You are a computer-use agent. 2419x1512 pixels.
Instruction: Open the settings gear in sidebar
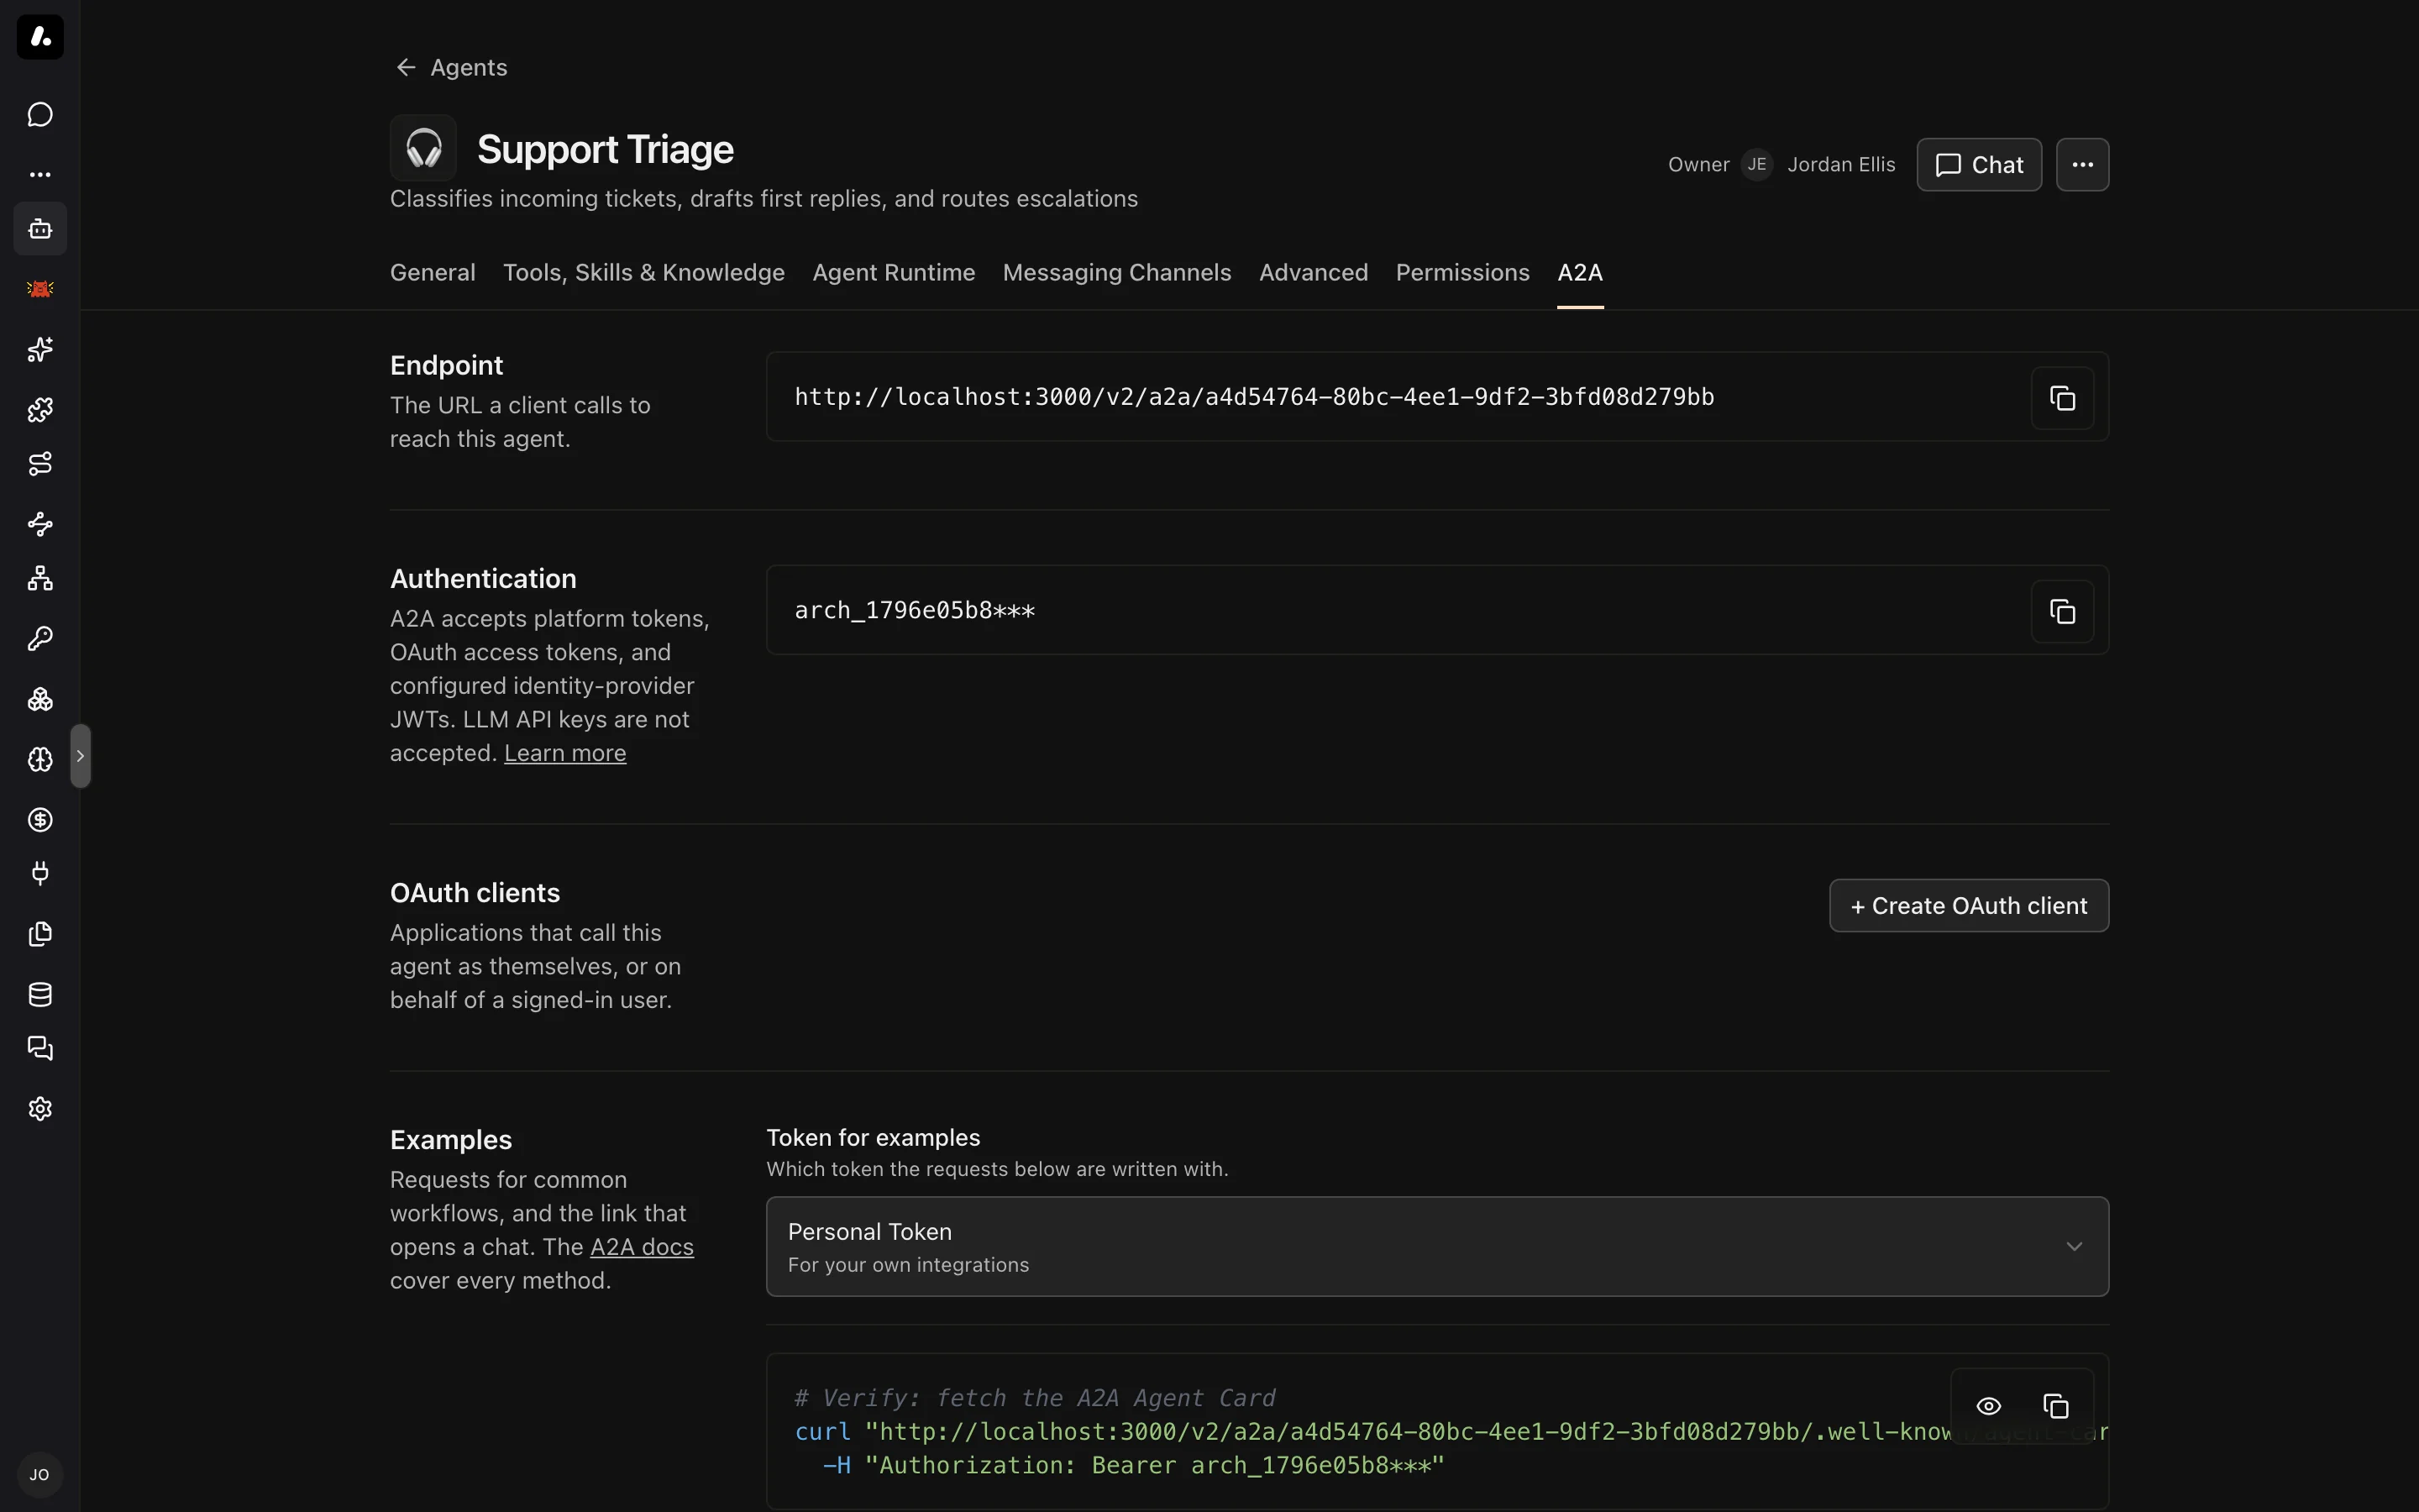[40, 1109]
